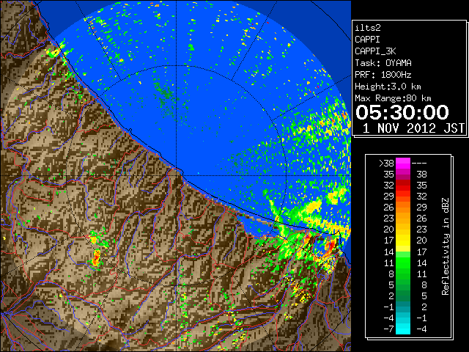The width and height of the screenshot is (469, 352).
Task: Click the 05:30:00 timestamp text
Action: (x=402, y=112)
